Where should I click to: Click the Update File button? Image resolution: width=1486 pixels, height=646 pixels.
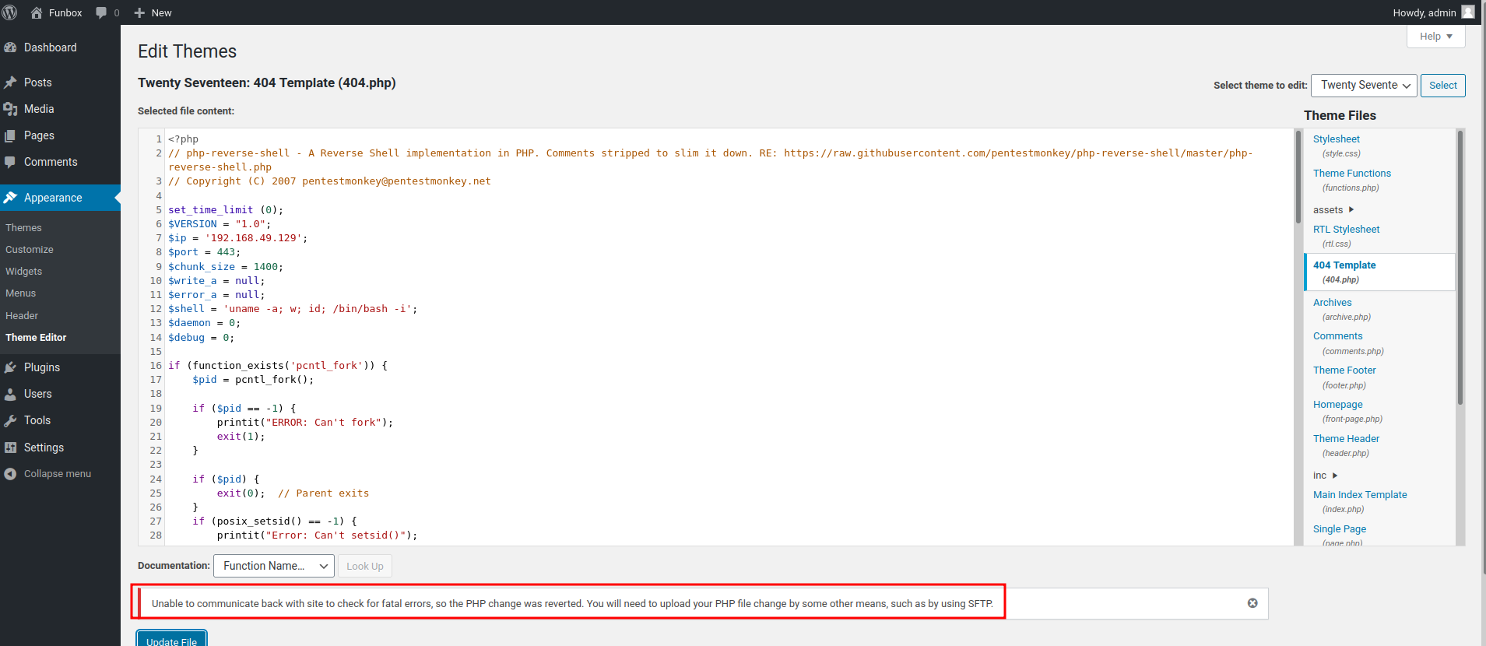pos(172,640)
